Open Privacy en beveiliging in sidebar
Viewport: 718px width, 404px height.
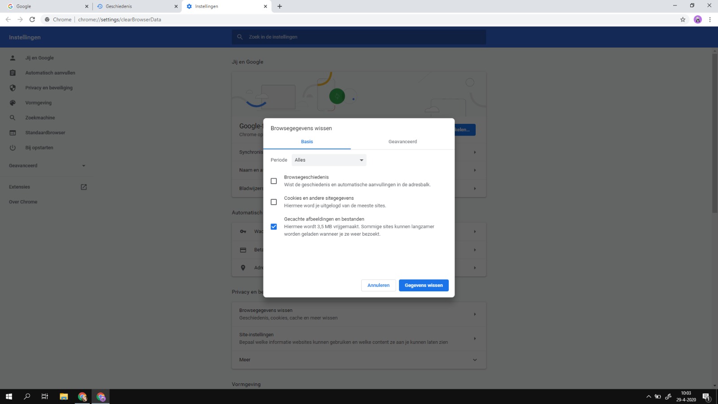click(x=49, y=88)
